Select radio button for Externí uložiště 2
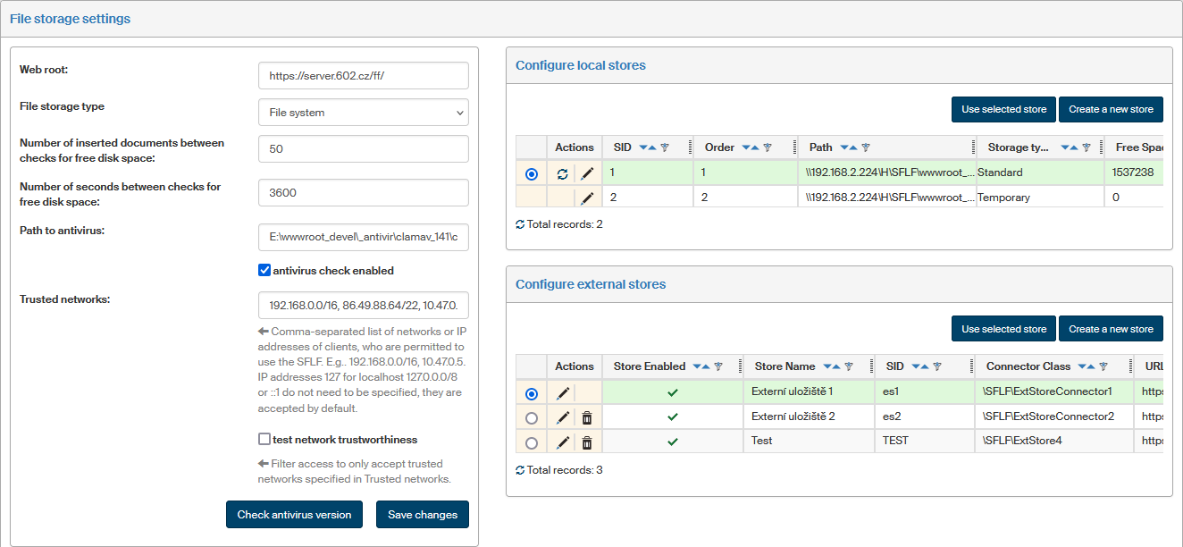Image resolution: width=1183 pixels, height=547 pixels. pos(532,417)
